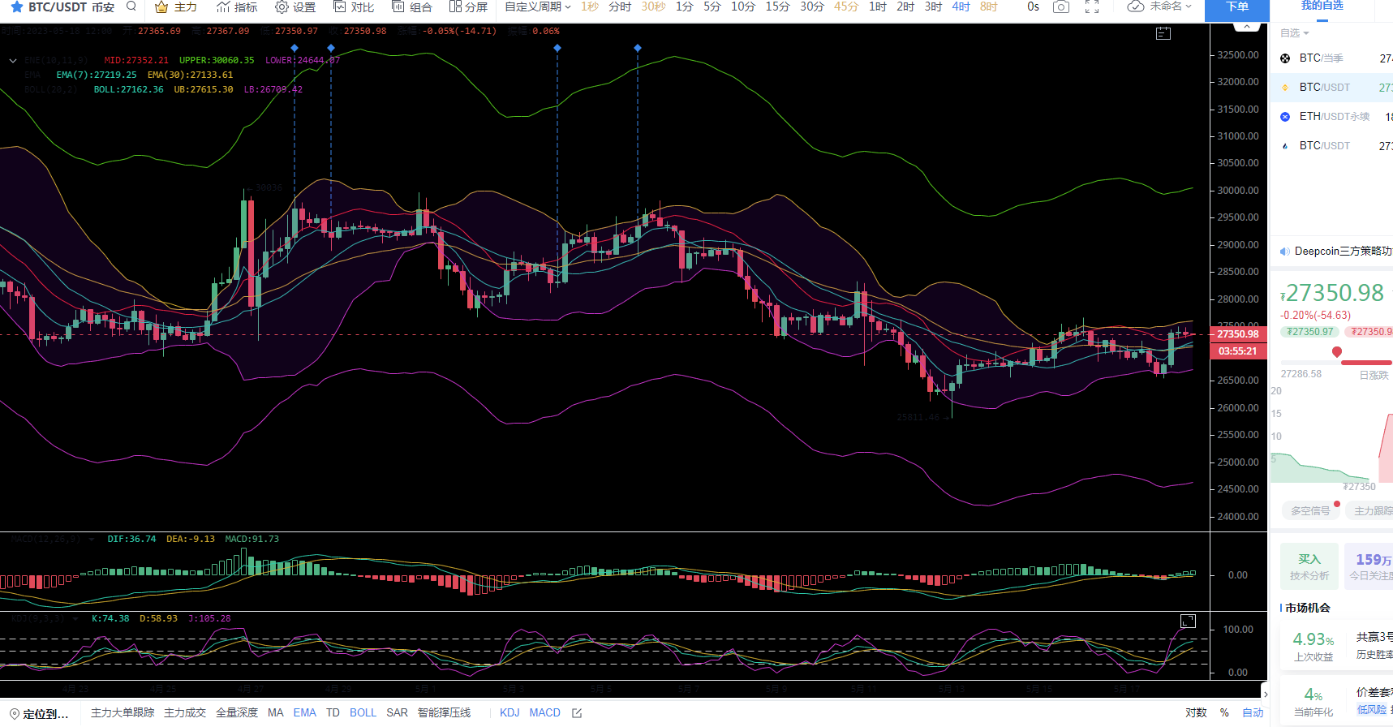The image size is (1393, 727).
Task: Toggle the EMA indicator overlay
Action: point(304,712)
